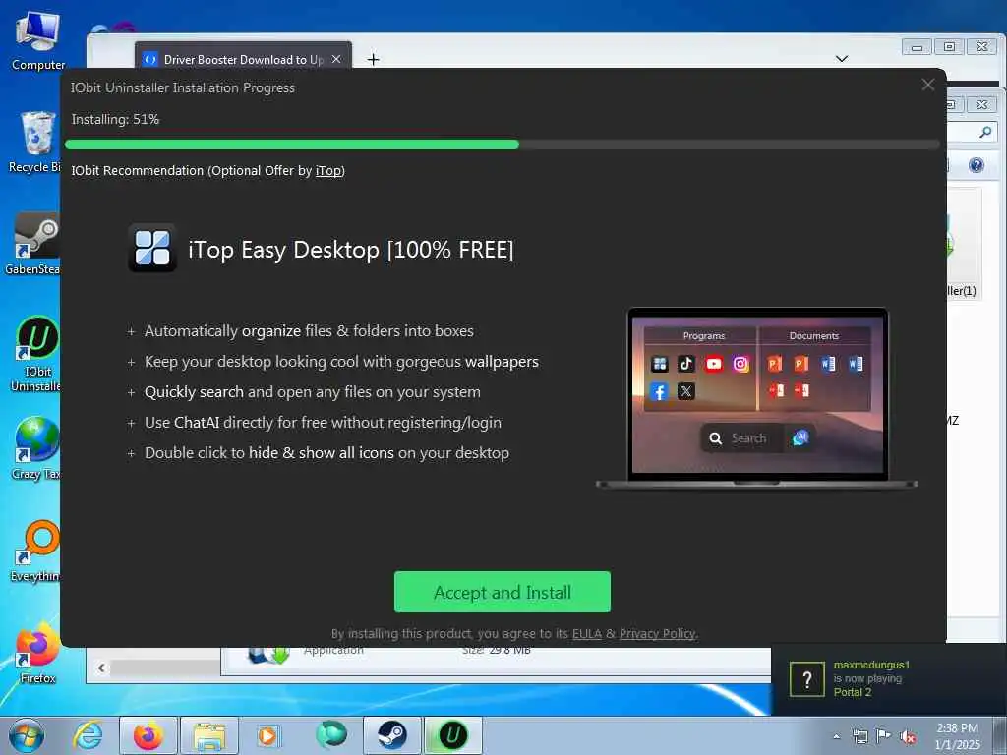Open Internet Explorer from the taskbar
This screenshot has width=1007, height=755.
(88, 735)
